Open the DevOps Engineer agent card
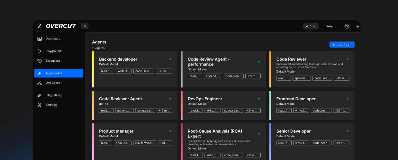Viewport: 398px width, 160px height. click(223, 105)
